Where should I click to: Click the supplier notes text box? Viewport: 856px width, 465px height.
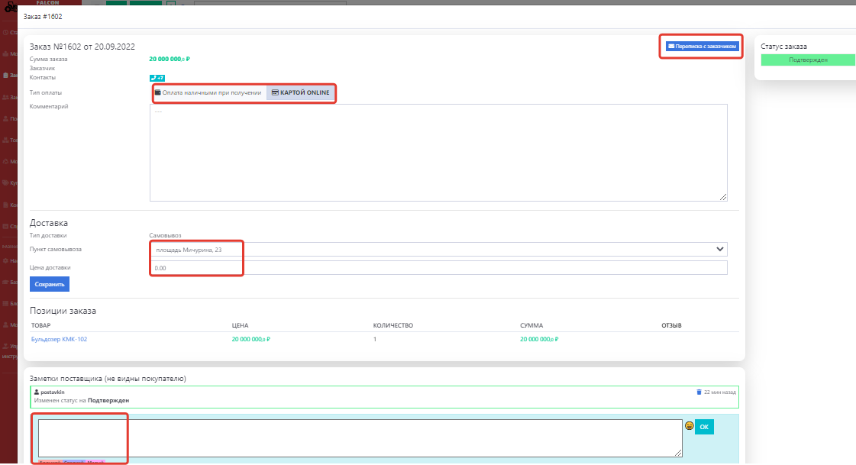coord(359,438)
